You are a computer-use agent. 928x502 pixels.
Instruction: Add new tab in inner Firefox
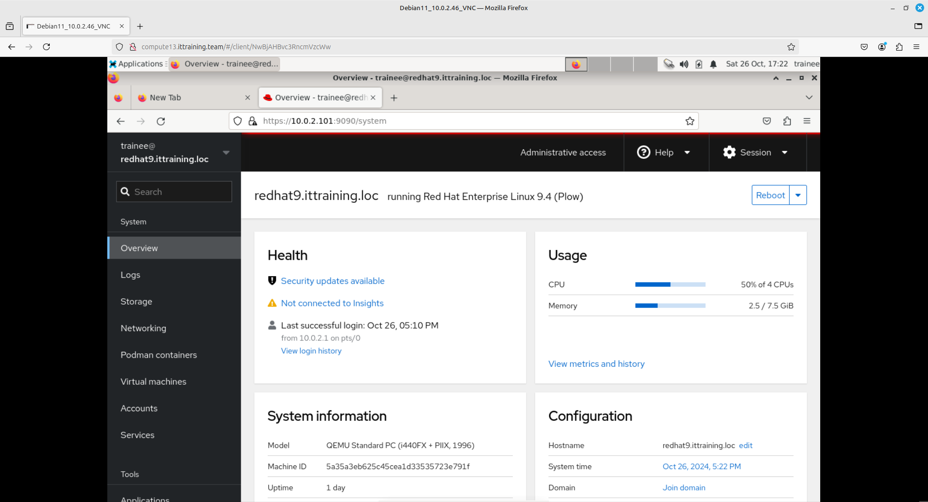click(x=394, y=98)
